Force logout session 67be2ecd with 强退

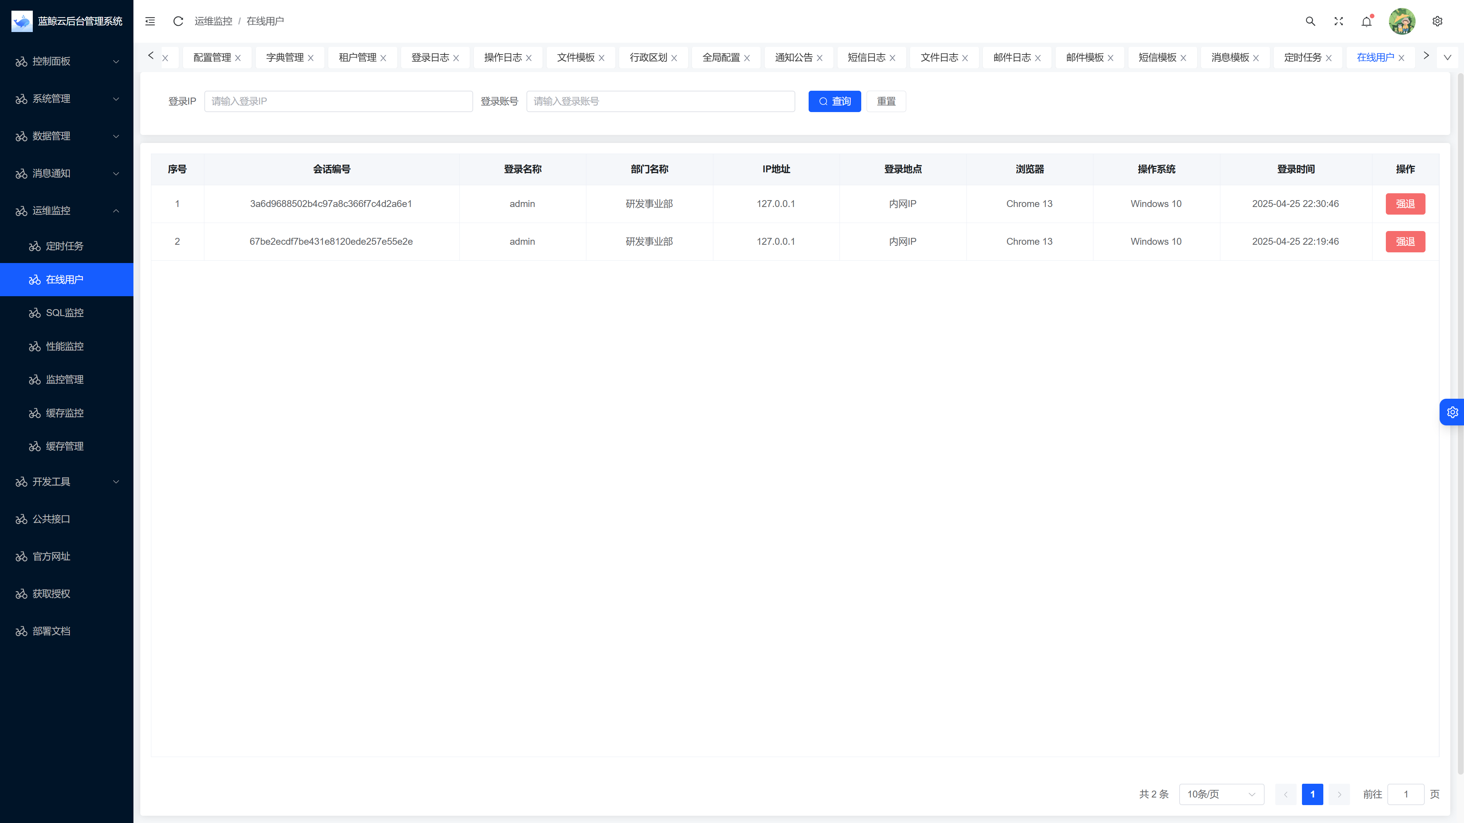click(x=1405, y=242)
